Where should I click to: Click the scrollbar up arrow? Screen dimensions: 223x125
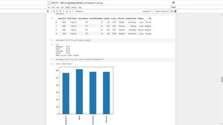coord(222,15)
